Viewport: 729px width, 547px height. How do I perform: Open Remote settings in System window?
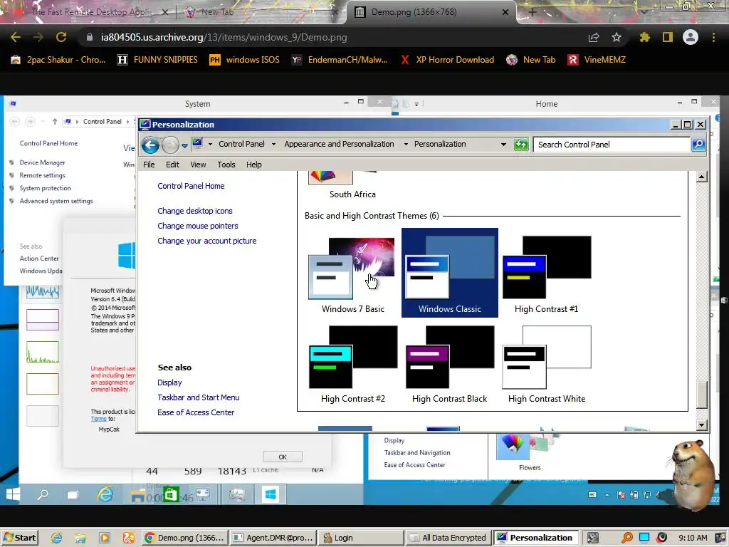click(42, 175)
